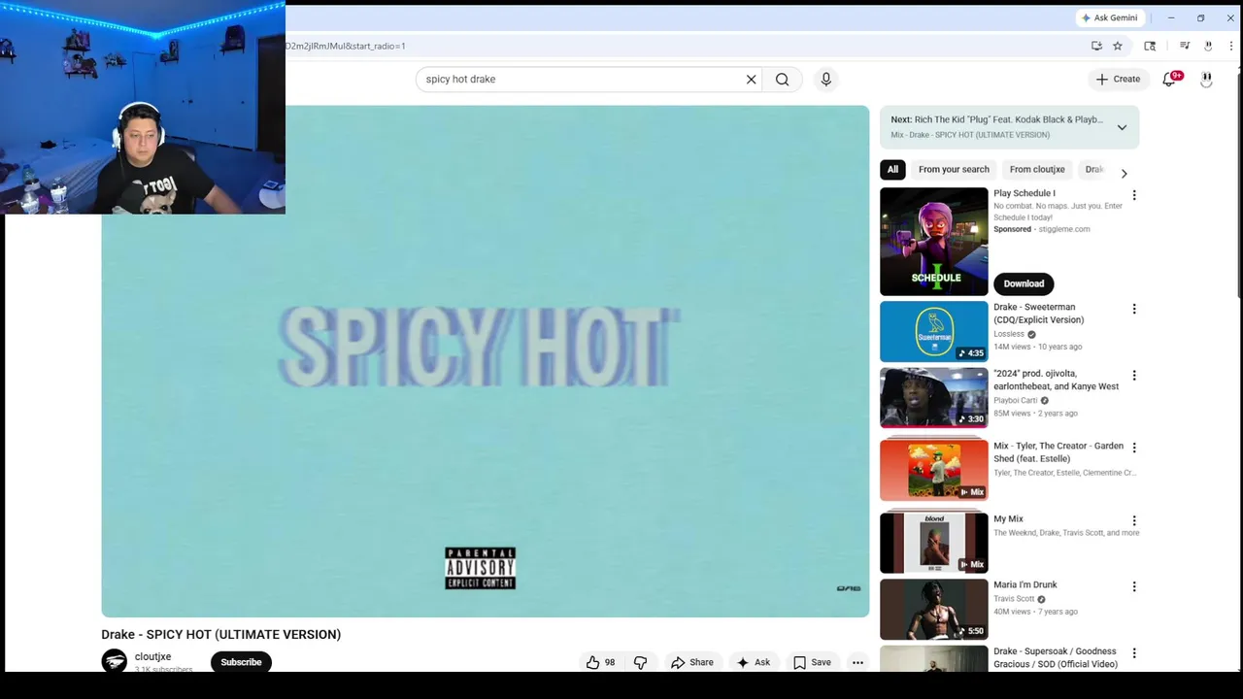Start voice search with microphone icon
Viewport: 1243px width, 699px height.
coord(826,80)
